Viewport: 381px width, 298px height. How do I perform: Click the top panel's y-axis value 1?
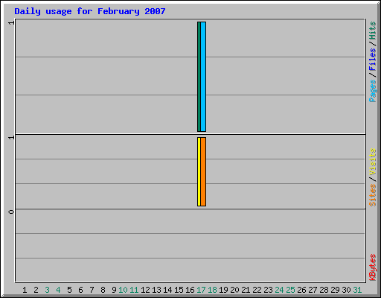tap(11, 23)
